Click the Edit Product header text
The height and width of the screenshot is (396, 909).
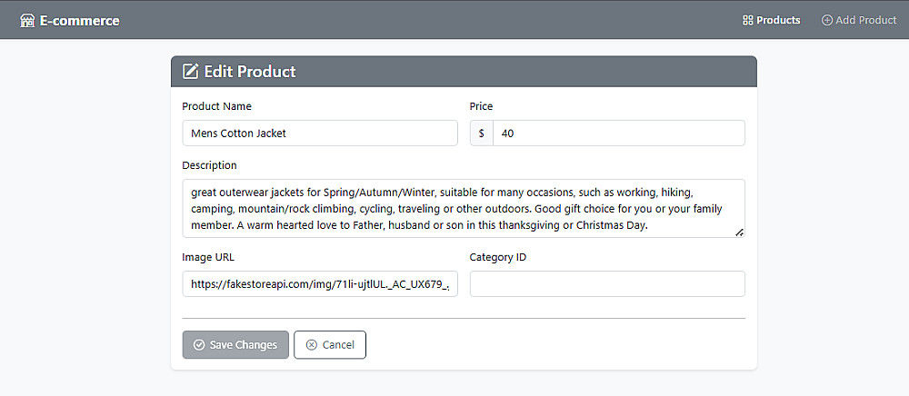[x=250, y=72]
